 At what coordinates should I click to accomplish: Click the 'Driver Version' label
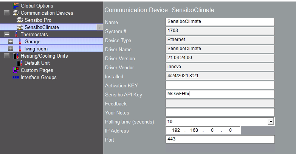pyautogui.click(x=120, y=58)
